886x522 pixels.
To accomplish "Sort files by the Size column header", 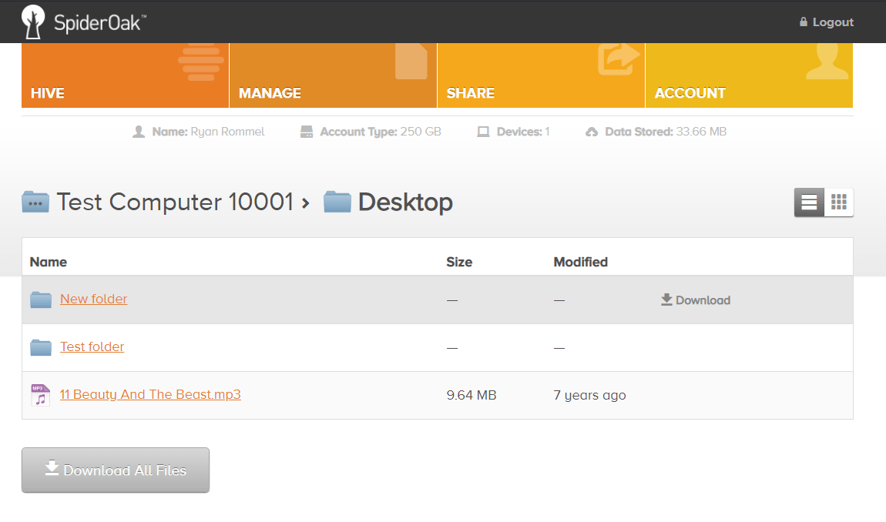I will pos(459,262).
